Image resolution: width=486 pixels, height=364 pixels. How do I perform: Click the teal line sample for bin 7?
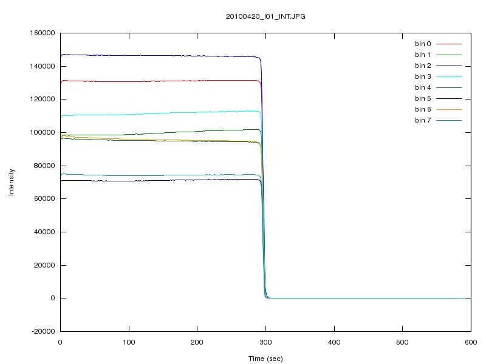[x=449, y=120]
